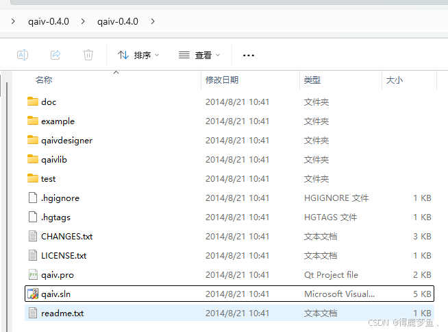Expand chevron after second qaiv-0.4.0 breadcrumb

point(153,21)
